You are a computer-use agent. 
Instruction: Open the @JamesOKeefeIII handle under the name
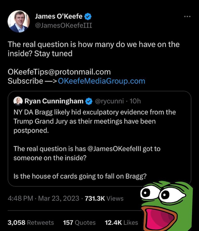pyautogui.click(x=63, y=25)
